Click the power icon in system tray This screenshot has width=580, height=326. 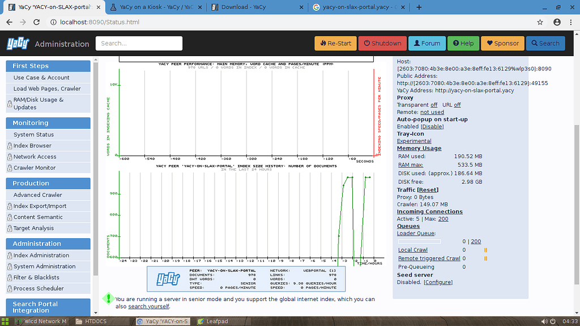553,321
